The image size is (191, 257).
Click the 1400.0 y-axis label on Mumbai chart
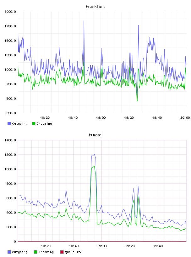pyautogui.click(x=10, y=140)
